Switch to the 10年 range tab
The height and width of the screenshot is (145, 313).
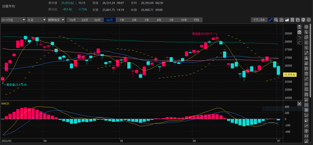coord(184,20)
